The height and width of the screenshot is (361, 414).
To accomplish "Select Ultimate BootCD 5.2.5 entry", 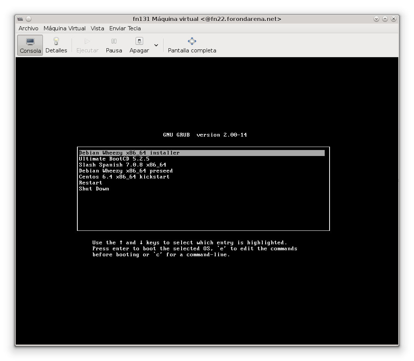I will (x=202, y=159).
